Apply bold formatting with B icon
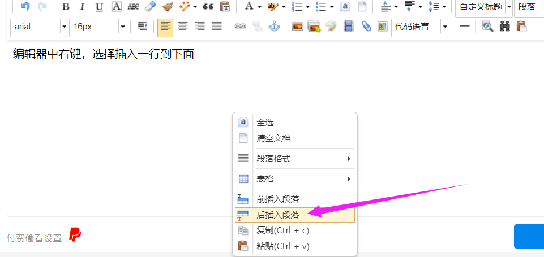Viewport: 544px width, 257px height. click(66, 7)
